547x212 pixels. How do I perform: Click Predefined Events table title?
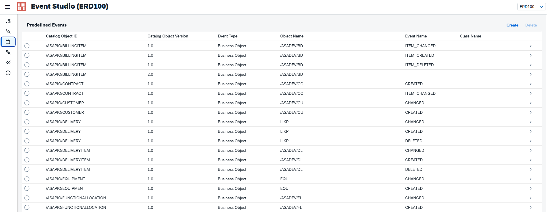tap(47, 25)
